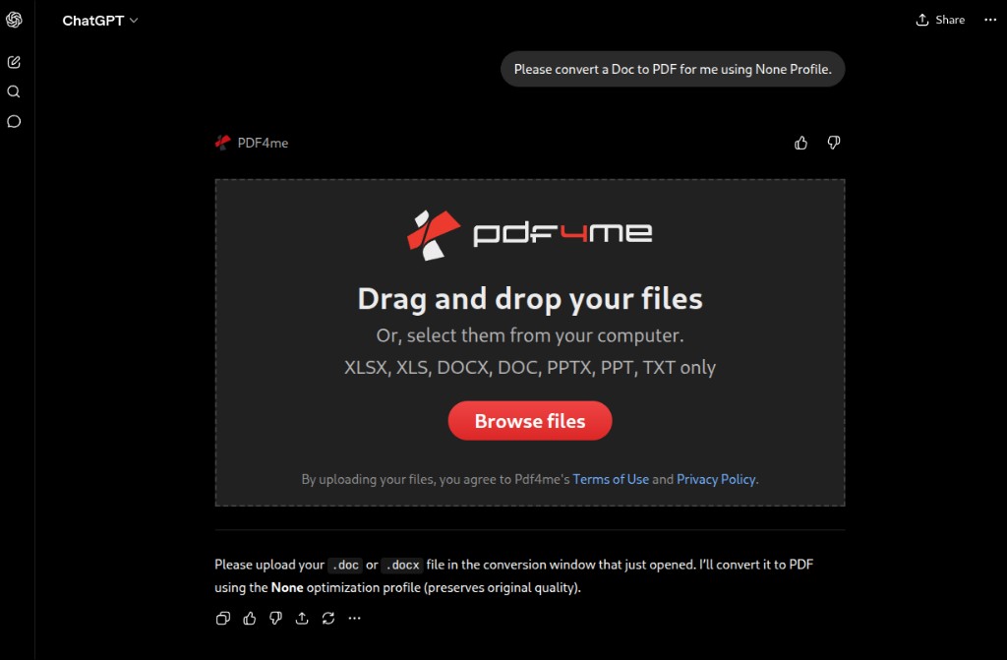
Task: Click the Share button
Action: 940,20
